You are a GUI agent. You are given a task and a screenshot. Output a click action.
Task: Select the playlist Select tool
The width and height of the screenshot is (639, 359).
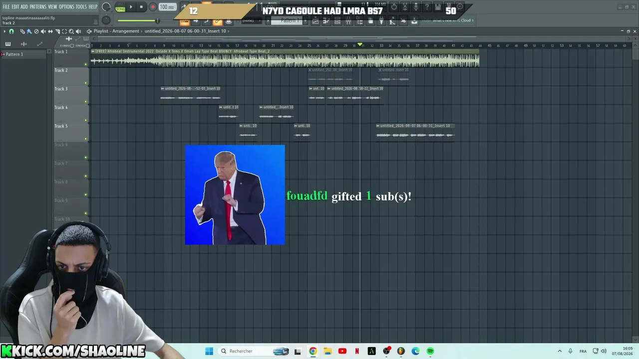click(x=64, y=31)
